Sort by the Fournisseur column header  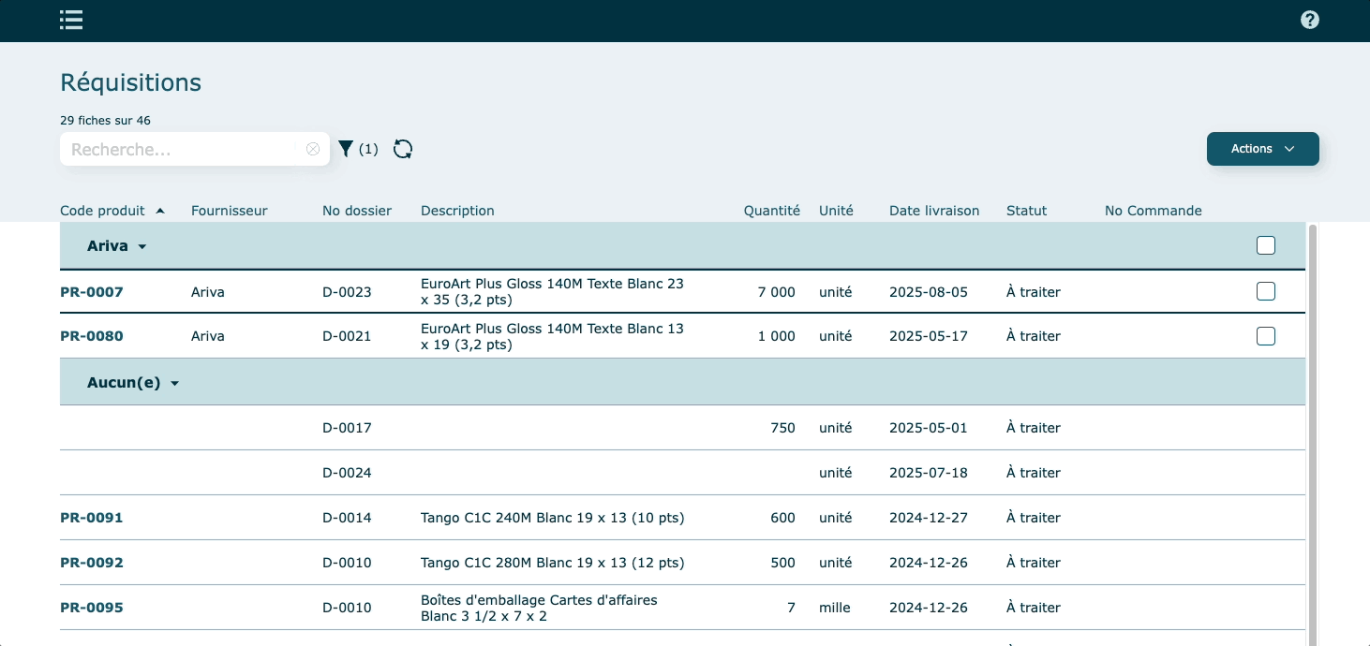click(x=229, y=211)
